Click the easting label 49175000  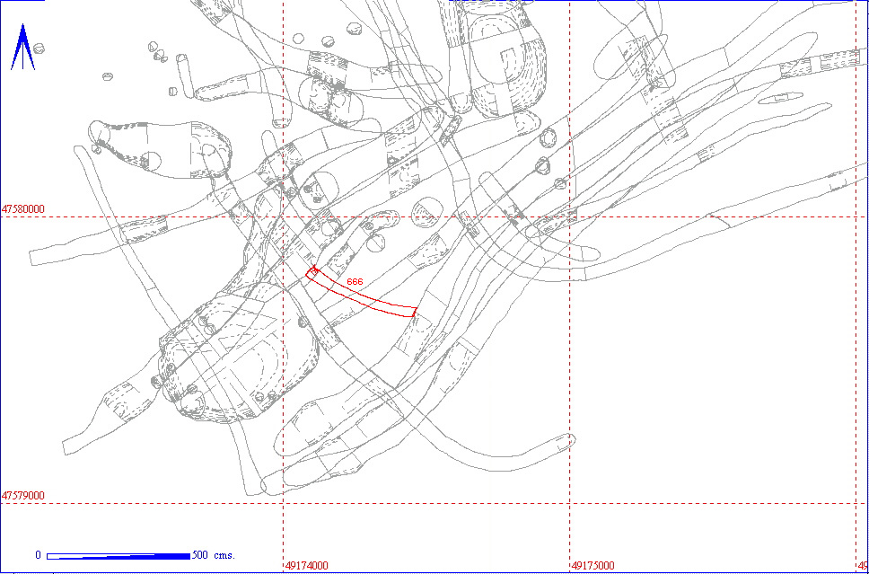coord(593,566)
